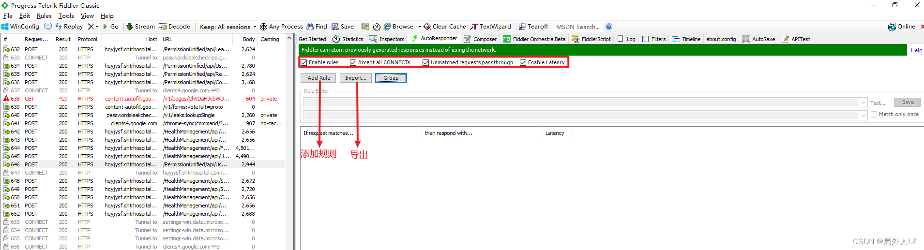The width and height of the screenshot is (924, 250).
Task: Open the Edit menu
Action: tap(25, 16)
